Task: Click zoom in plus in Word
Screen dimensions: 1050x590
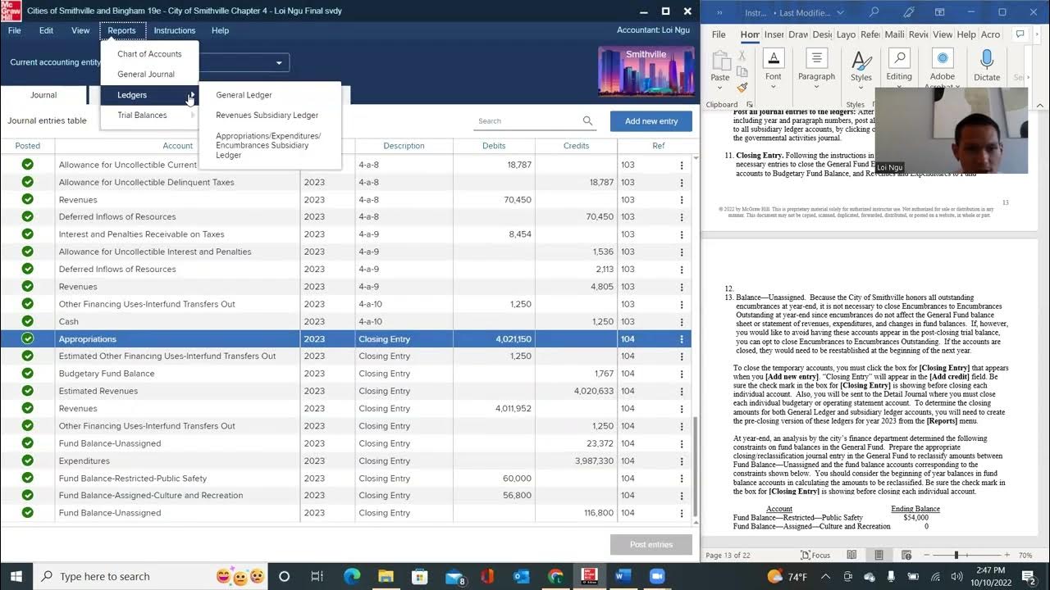Action: [1006, 555]
